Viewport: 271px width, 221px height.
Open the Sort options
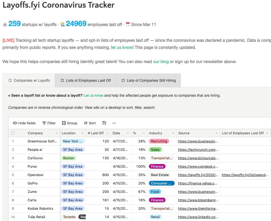90,123
